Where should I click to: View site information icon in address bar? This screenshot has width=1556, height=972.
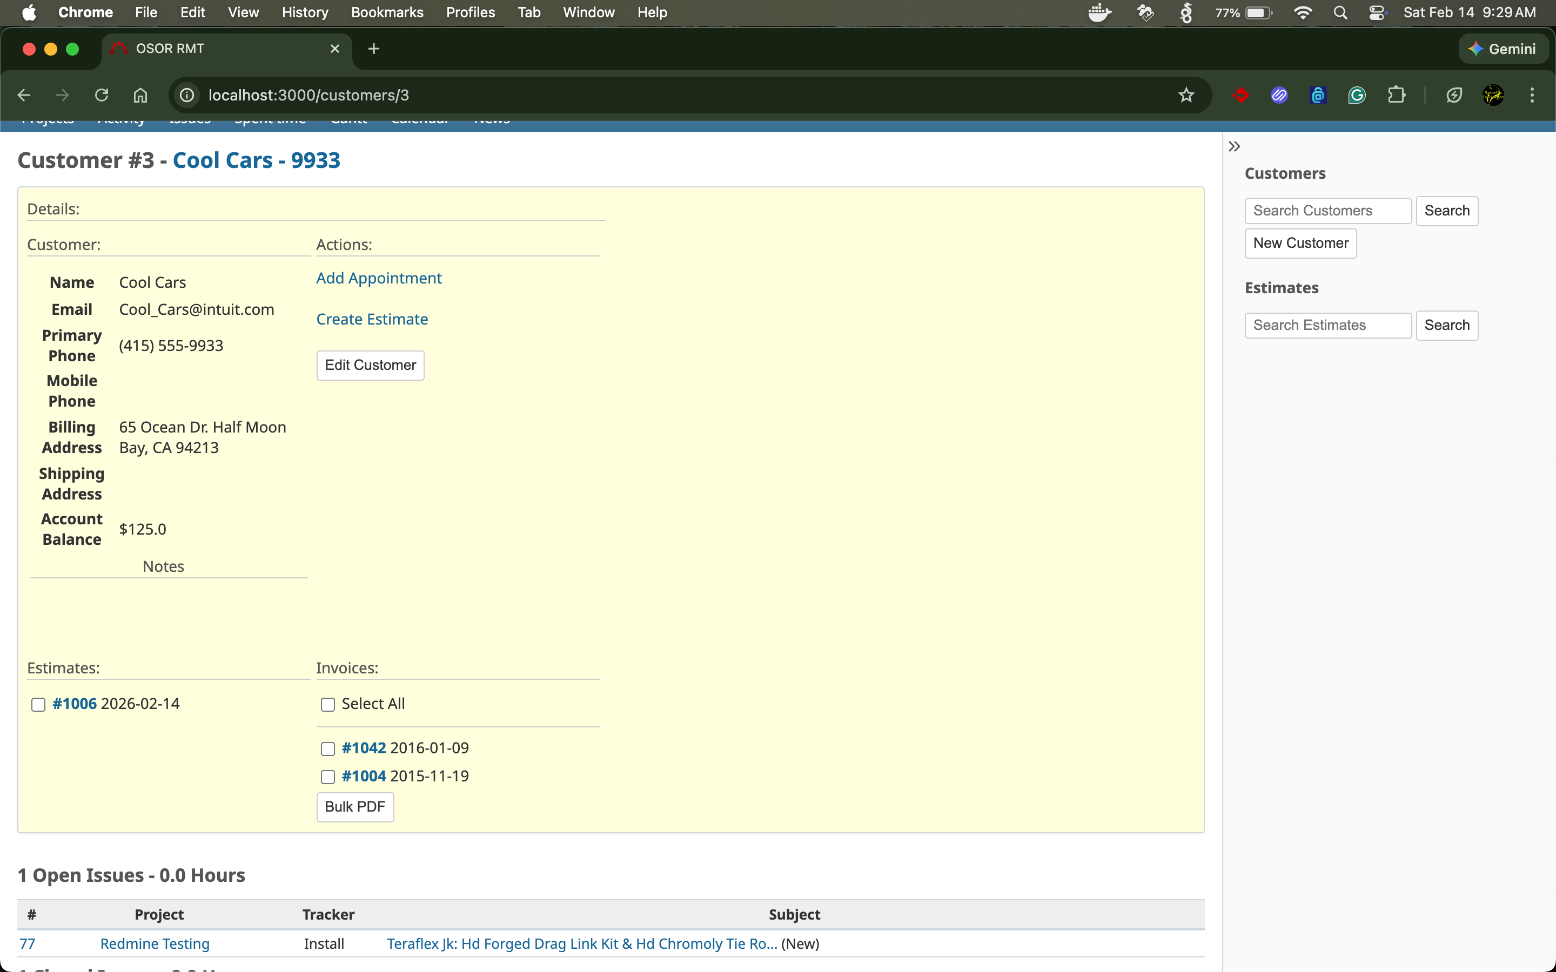[x=186, y=95]
